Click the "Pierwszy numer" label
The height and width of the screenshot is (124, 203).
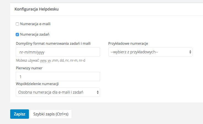(x=29, y=68)
